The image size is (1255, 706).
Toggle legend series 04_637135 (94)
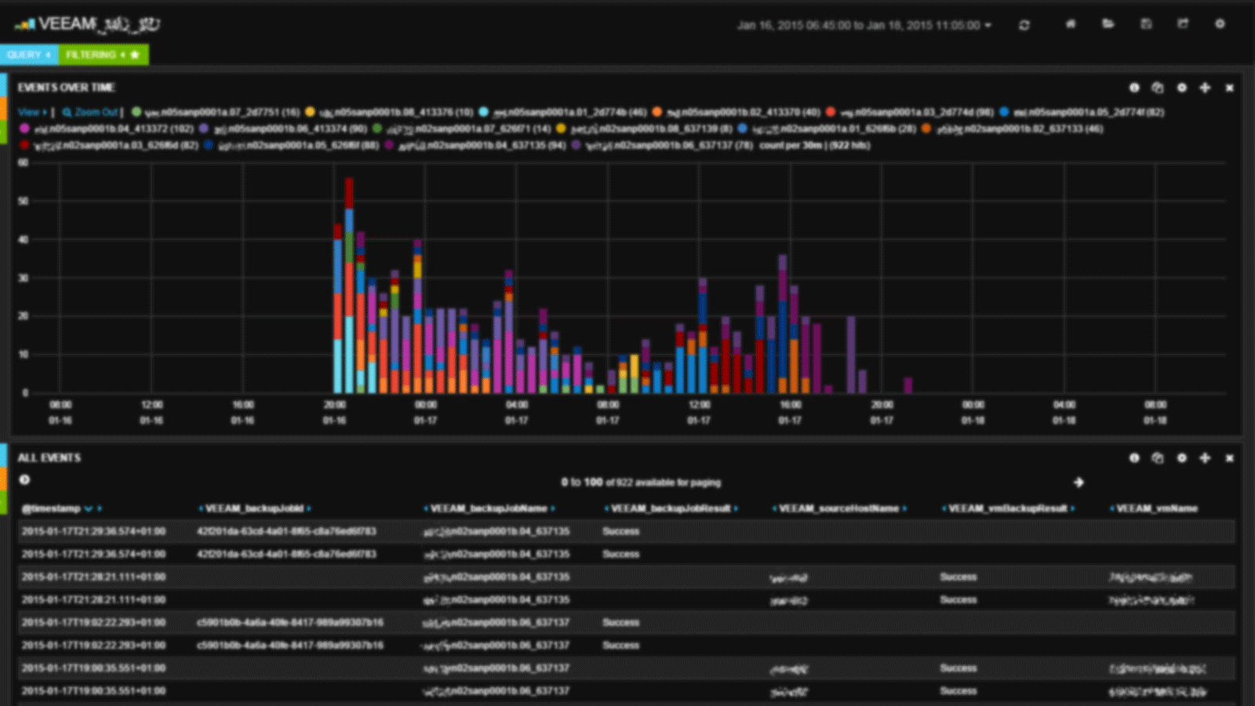click(x=475, y=145)
